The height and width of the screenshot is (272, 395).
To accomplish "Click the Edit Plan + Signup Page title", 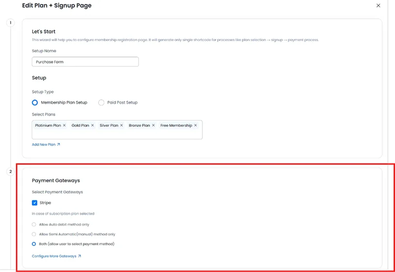I will [57, 5].
